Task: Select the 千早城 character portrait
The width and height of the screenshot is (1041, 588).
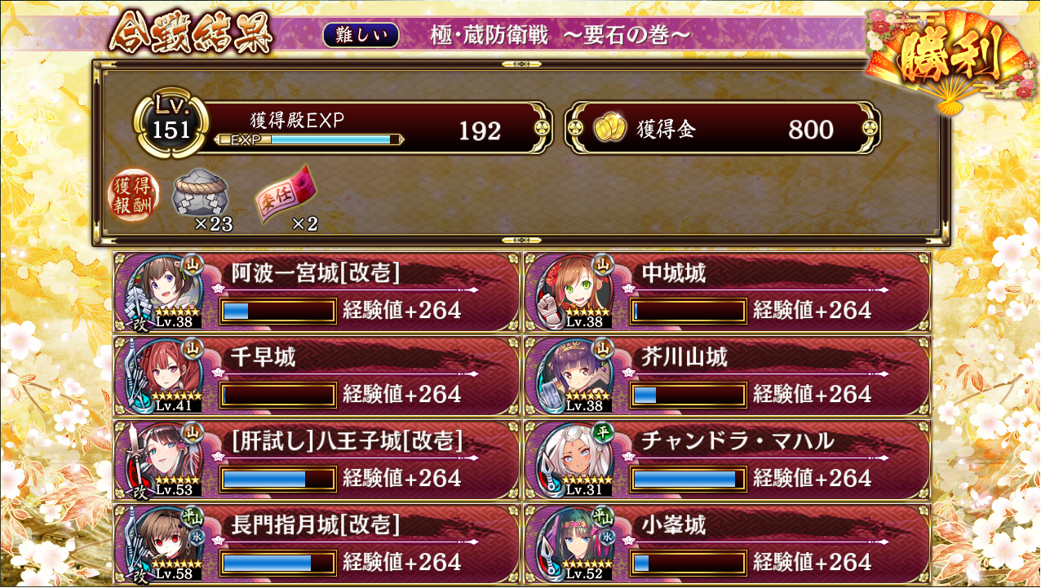Action: (x=164, y=374)
